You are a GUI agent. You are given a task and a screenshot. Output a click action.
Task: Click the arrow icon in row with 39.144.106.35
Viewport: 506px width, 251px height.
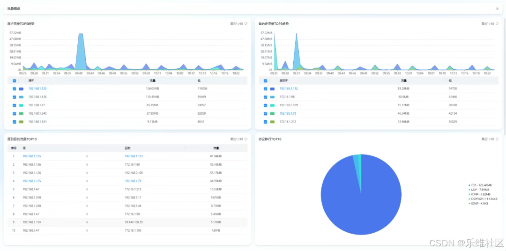(87, 222)
